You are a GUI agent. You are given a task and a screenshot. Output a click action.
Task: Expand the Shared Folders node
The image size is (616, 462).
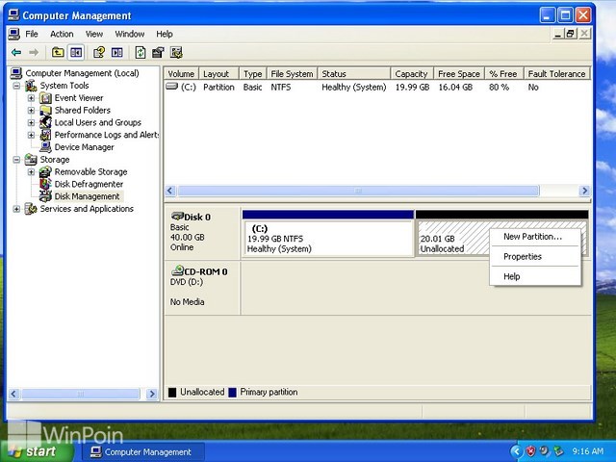31,111
